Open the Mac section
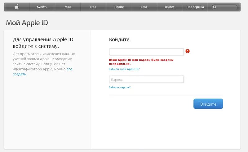The width and height of the screenshot is (248, 152). 68,7
